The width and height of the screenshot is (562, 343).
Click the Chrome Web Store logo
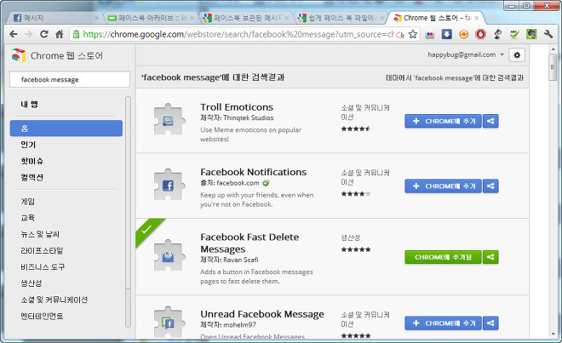[x=19, y=55]
